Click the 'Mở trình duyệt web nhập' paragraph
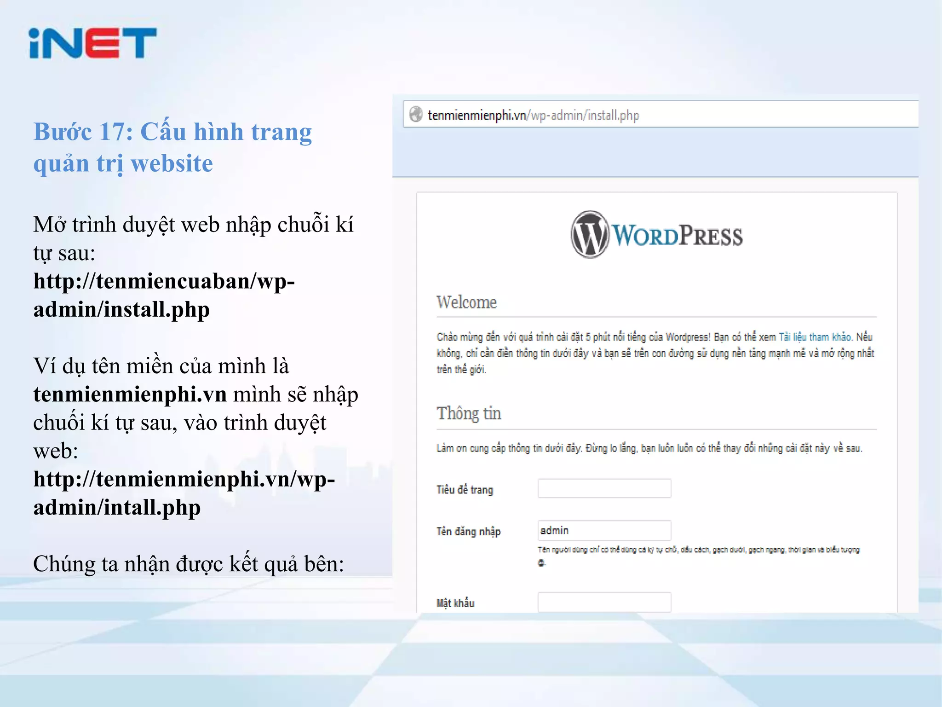This screenshot has width=942, height=707. point(193,239)
